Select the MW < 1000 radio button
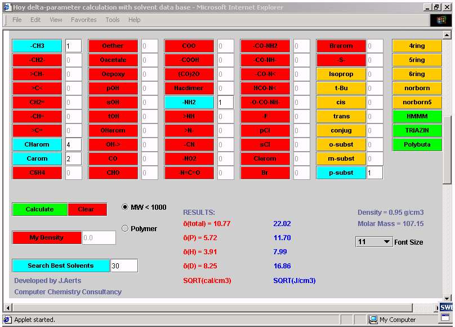Screen dimensions: 455x327 click(x=126, y=207)
